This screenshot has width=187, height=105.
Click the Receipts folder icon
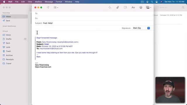tap(4, 60)
